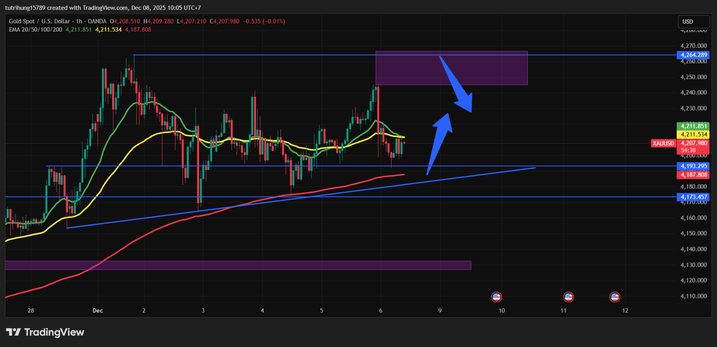Click the red 4,187.808 EMA axis label

[x=694, y=175]
